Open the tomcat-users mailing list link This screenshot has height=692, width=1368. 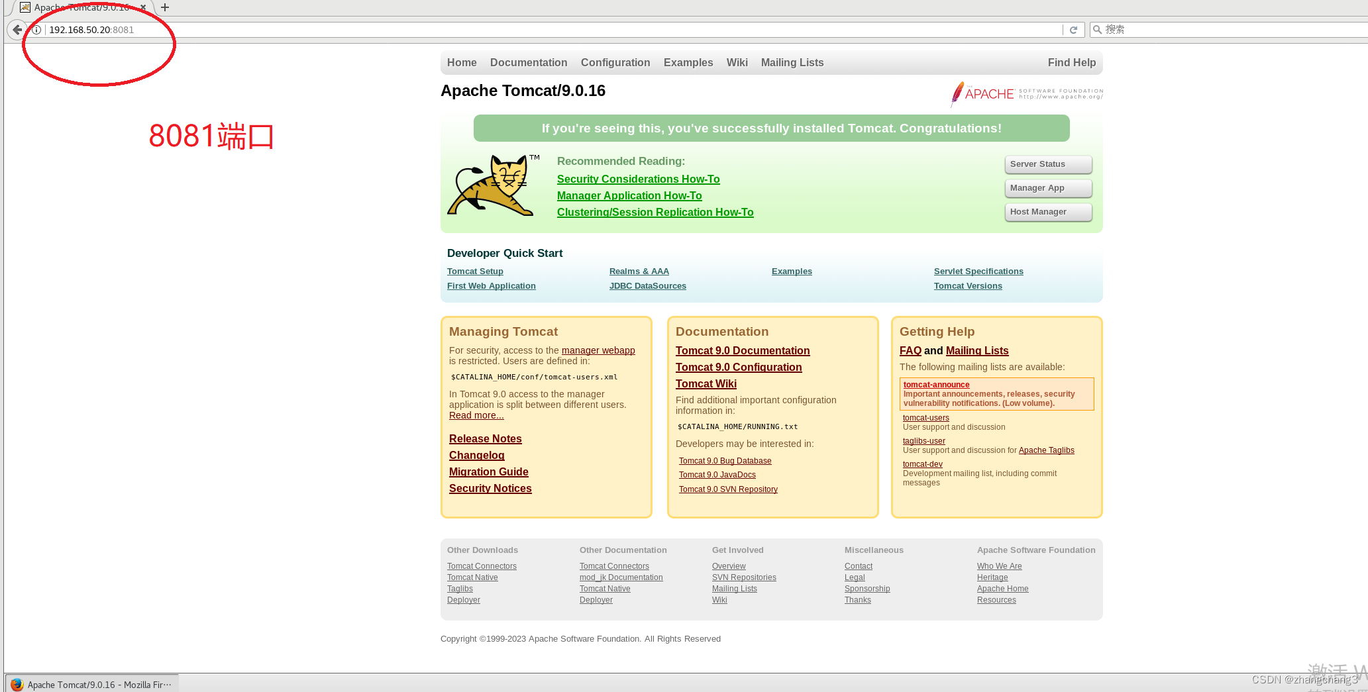926,418
